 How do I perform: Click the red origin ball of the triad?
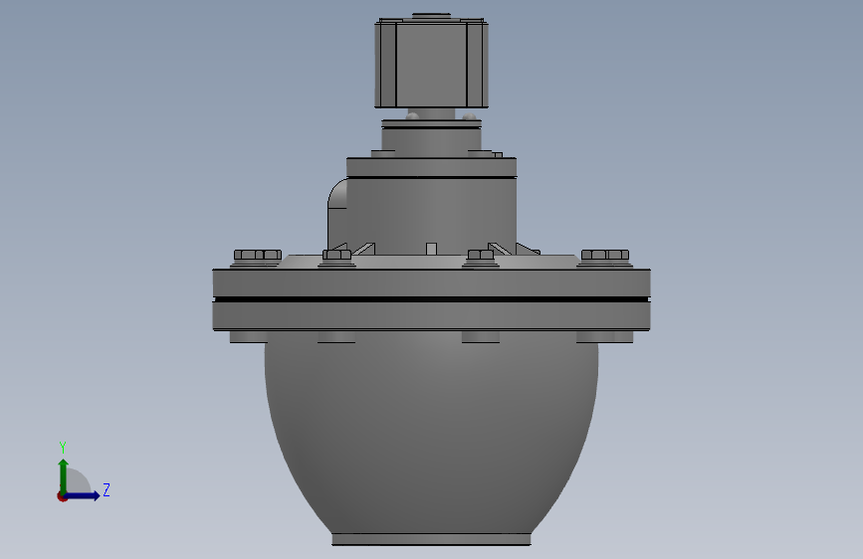coord(62,496)
